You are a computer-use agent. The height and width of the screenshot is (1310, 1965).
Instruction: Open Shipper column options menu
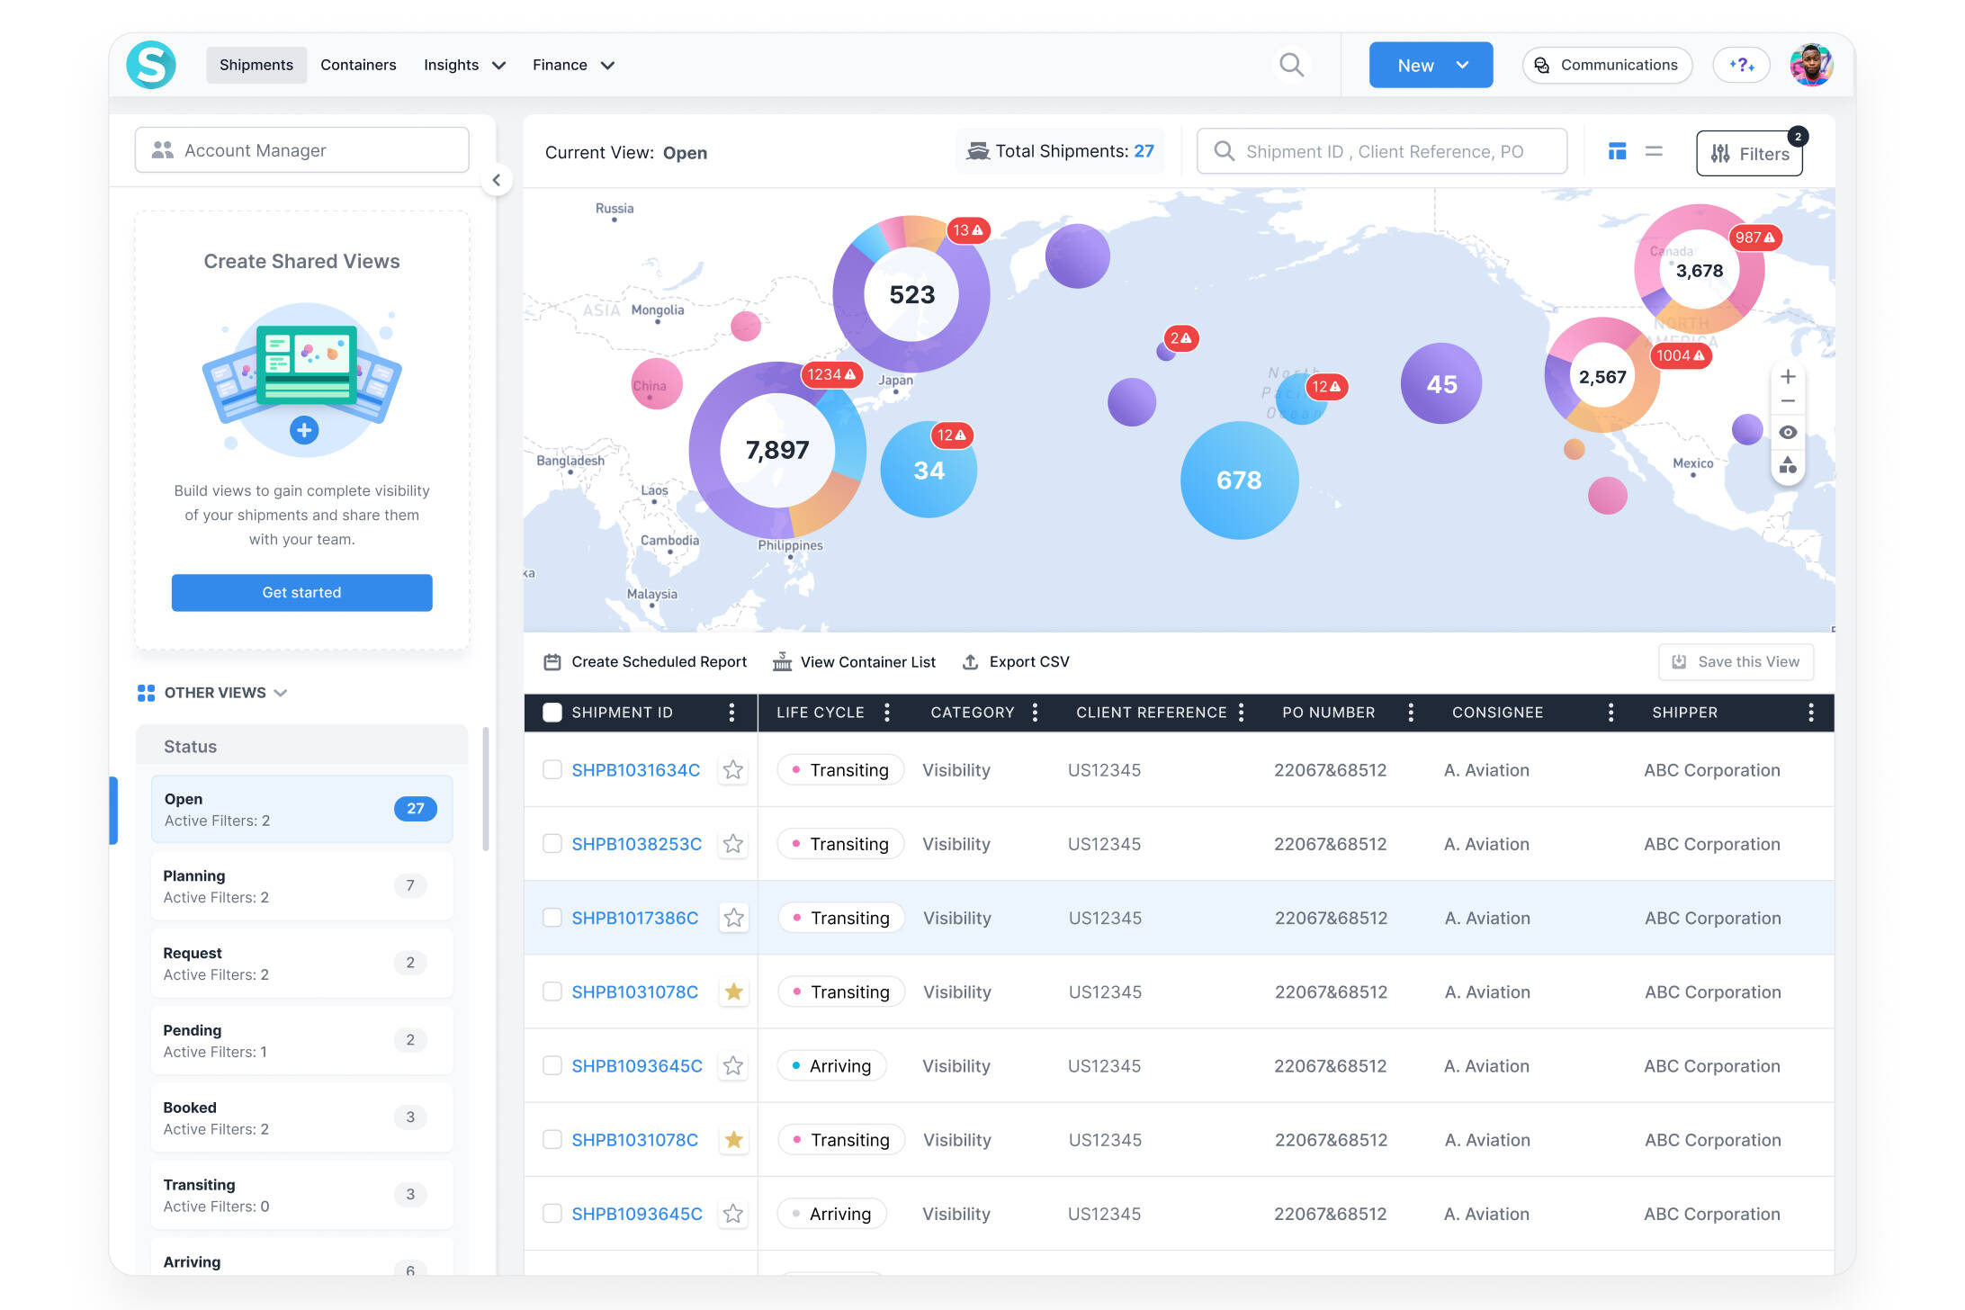coord(1810,713)
